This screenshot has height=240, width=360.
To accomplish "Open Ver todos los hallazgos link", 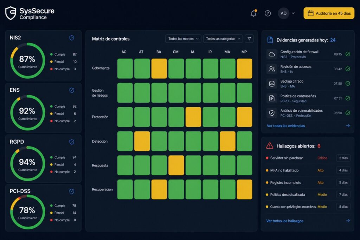I will click(x=285, y=221).
